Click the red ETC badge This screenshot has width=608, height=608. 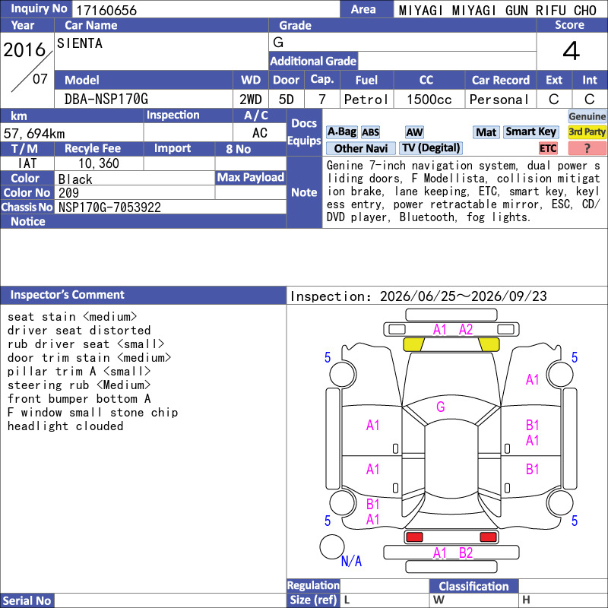point(548,148)
